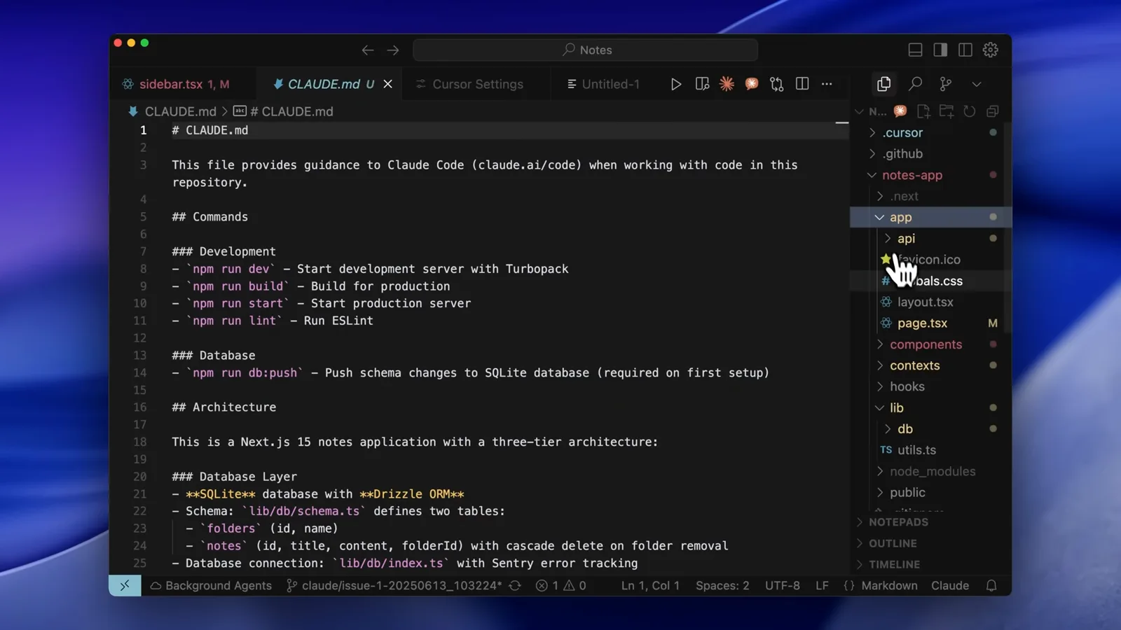Open the settings gear in title bar
Viewport: 1121px width, 630px height.
pyautogui.click(x=991, y=50)
